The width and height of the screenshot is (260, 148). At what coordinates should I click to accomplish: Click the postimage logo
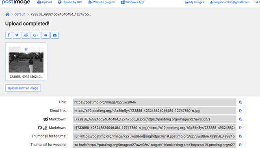pyautogui.click(x=16, y=2)
